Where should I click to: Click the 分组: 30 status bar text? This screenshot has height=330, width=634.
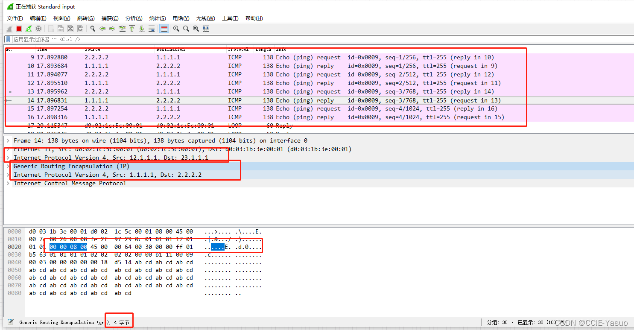point(498,322)
